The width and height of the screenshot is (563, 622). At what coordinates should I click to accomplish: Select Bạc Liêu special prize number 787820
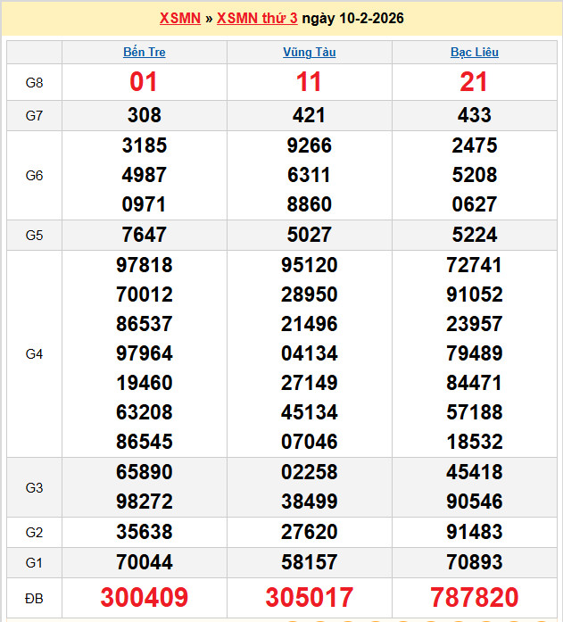coord(474,597)
